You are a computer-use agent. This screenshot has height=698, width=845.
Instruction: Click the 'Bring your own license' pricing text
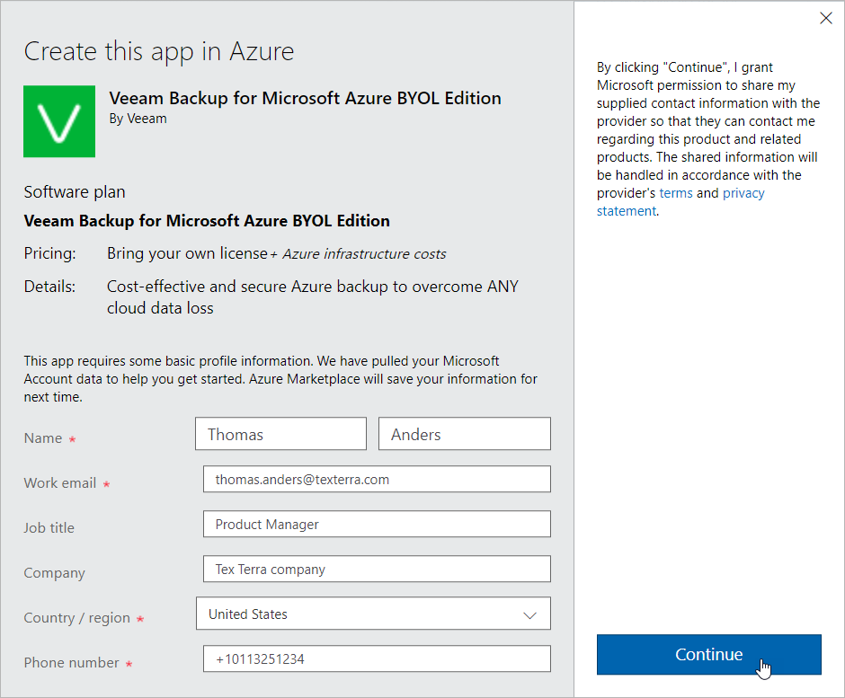187,253
